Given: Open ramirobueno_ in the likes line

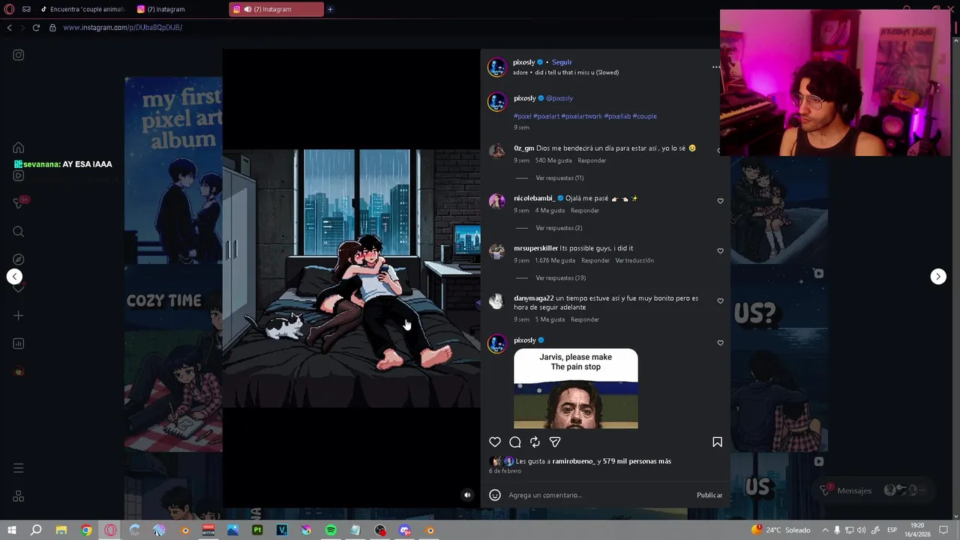Looking at the screenshot, I should [x=574, y=461].
